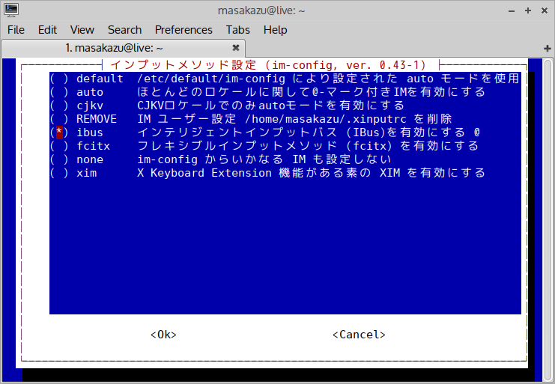Open the Help menu
The image size is (555, 384).
pos(275,30)
